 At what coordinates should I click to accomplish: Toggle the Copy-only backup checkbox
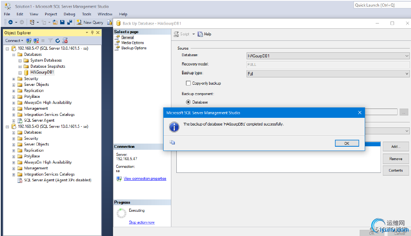point(188,83)
